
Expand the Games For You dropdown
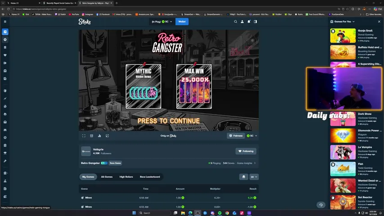tap(343, 22)
